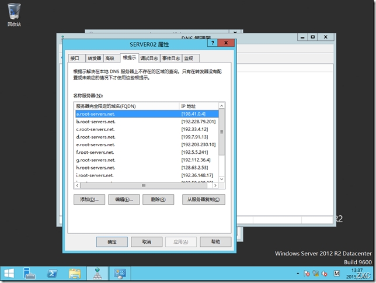
Task: Close the DNS Manager window
Action: 325,37
